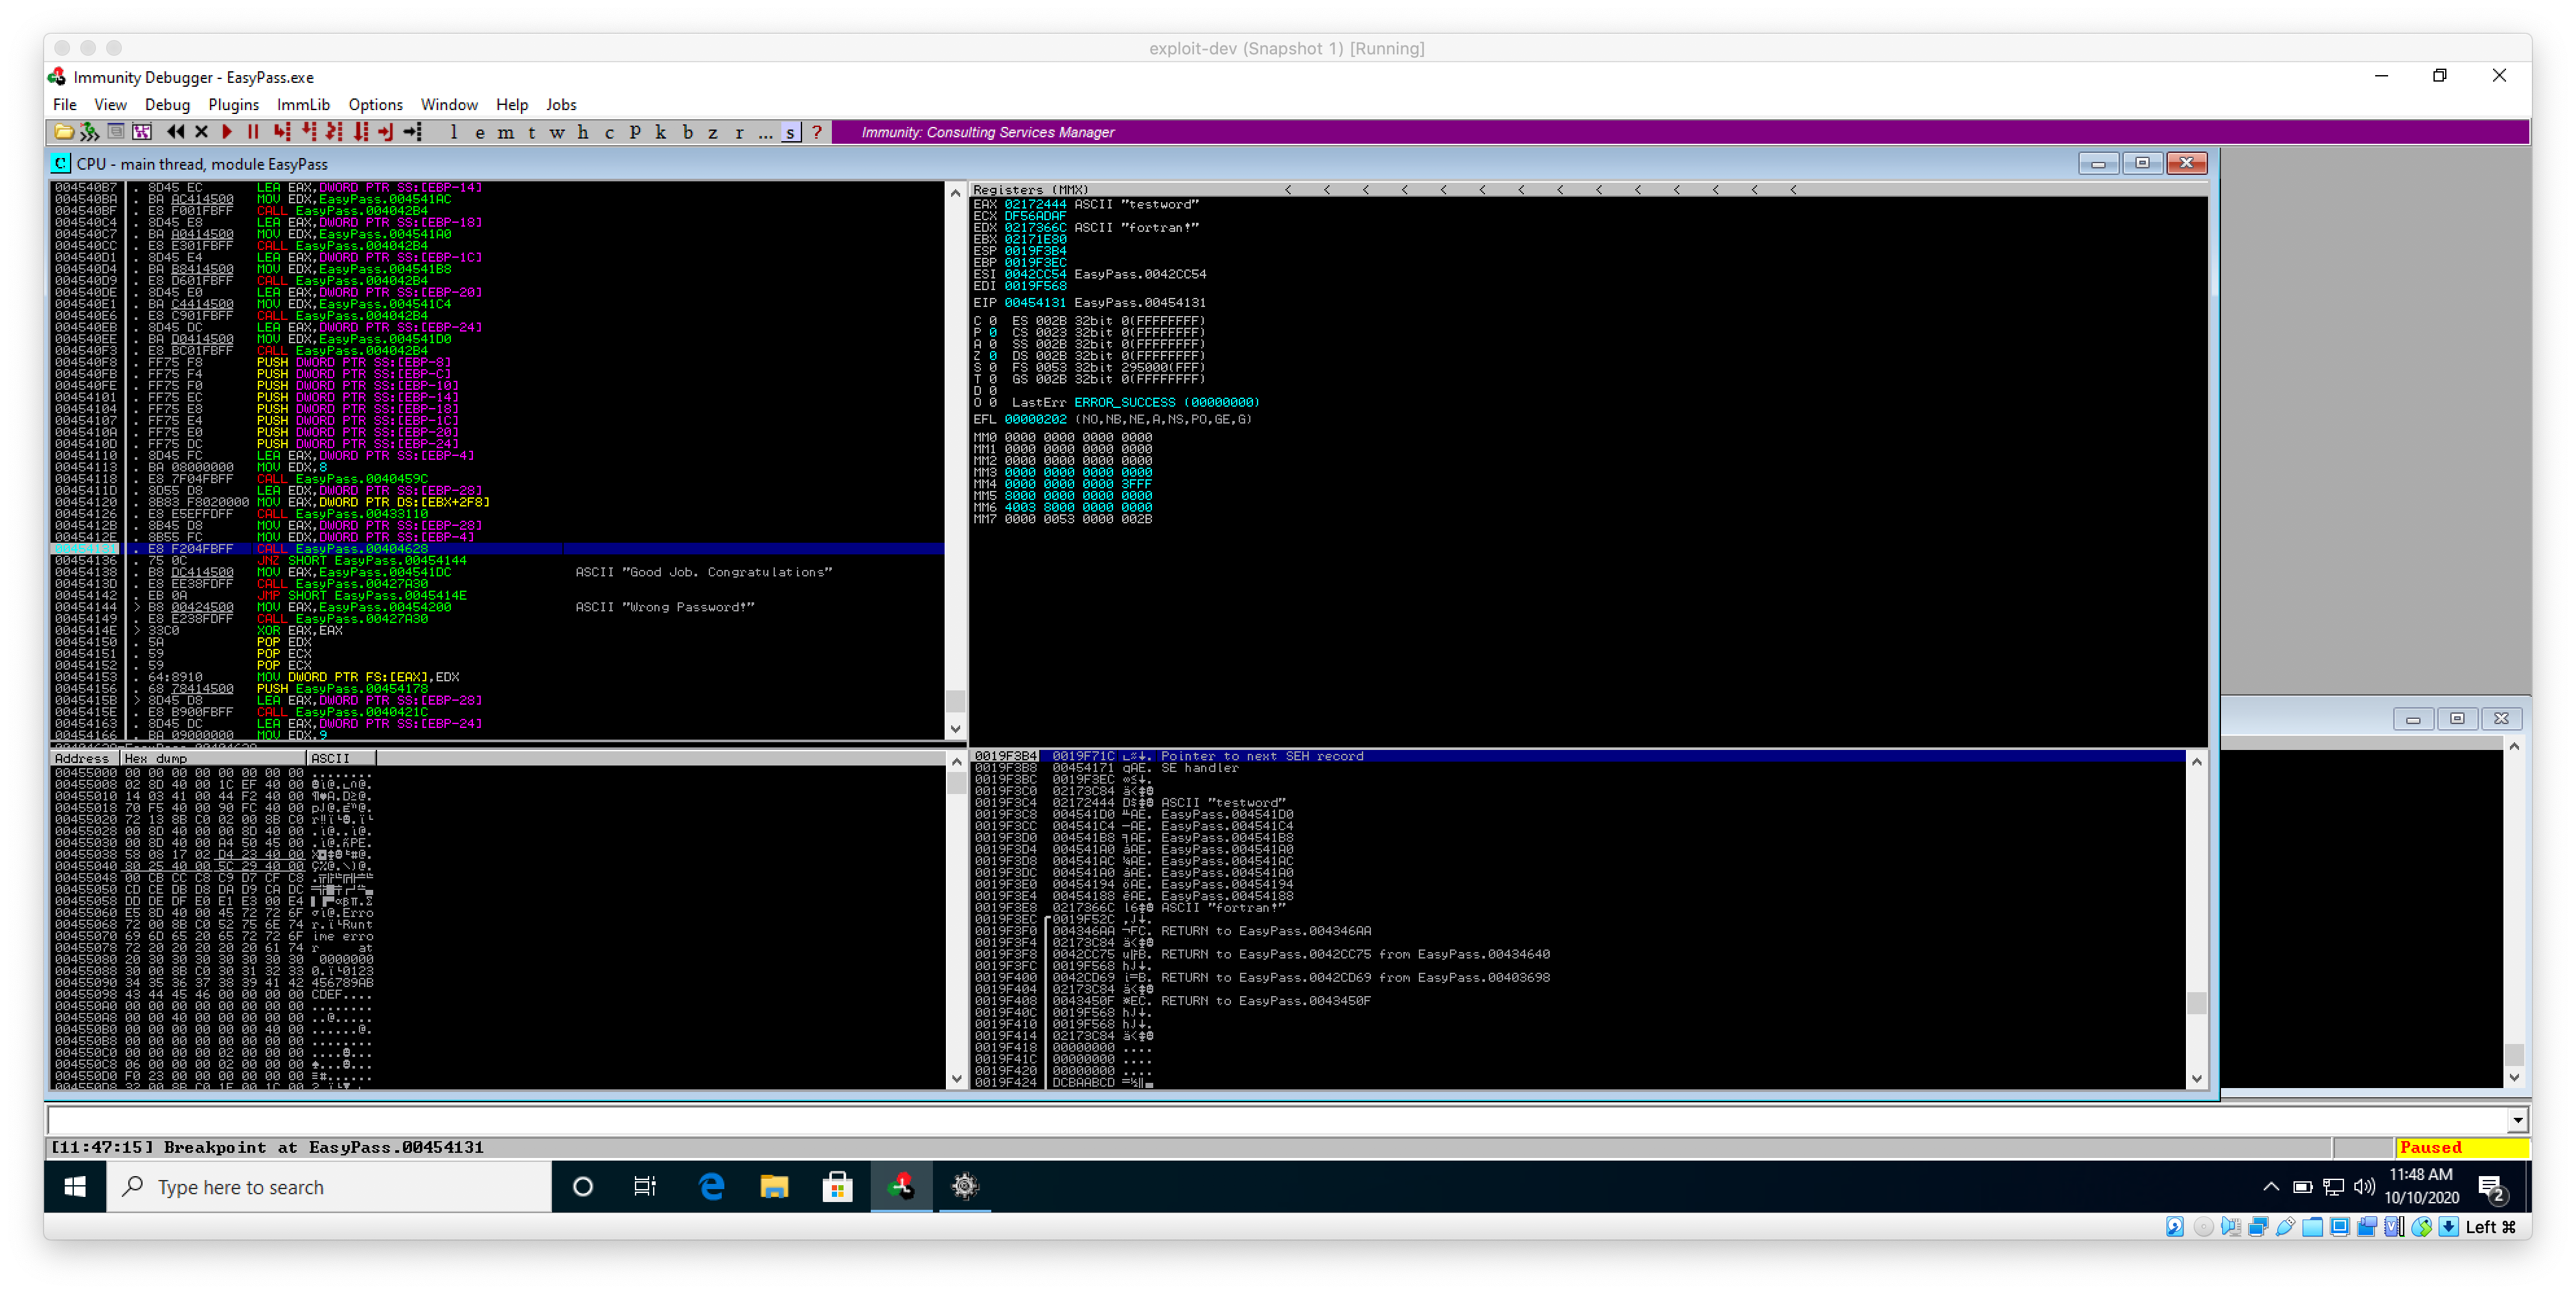Show Threads with the 't' button
Screen dimensions: 2576x1294
(532, 132)
